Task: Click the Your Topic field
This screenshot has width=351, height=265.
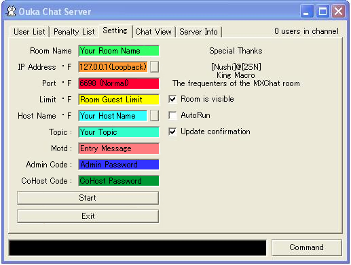Action: 119,132
